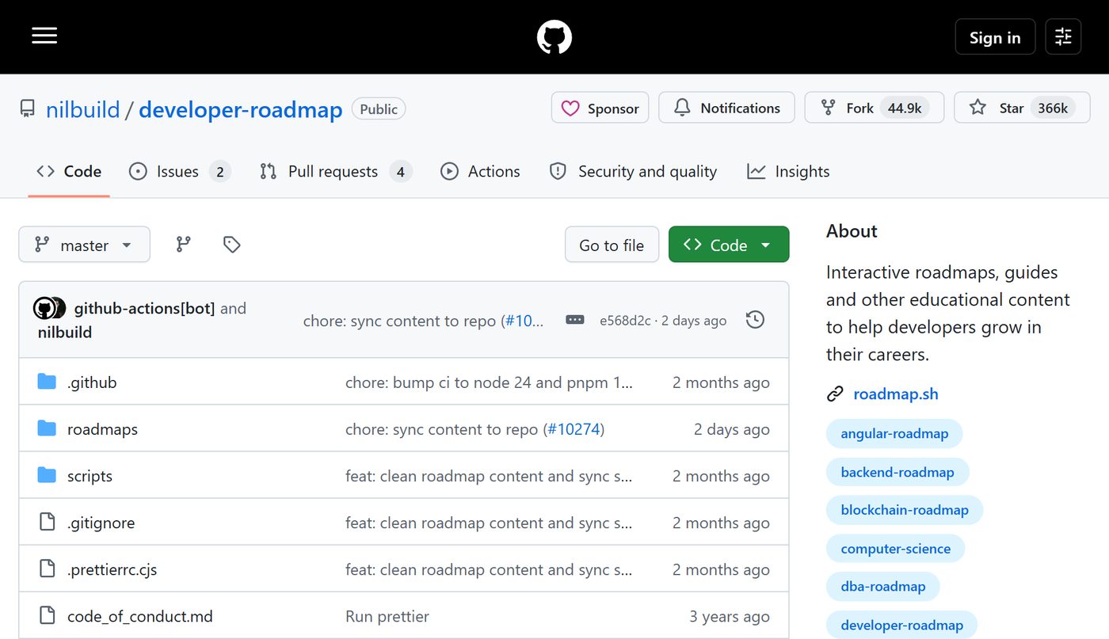Screen dimensions: 1109x639
Task: Select angular-roadmap topic tag
Action: click(x=894, y=433)
